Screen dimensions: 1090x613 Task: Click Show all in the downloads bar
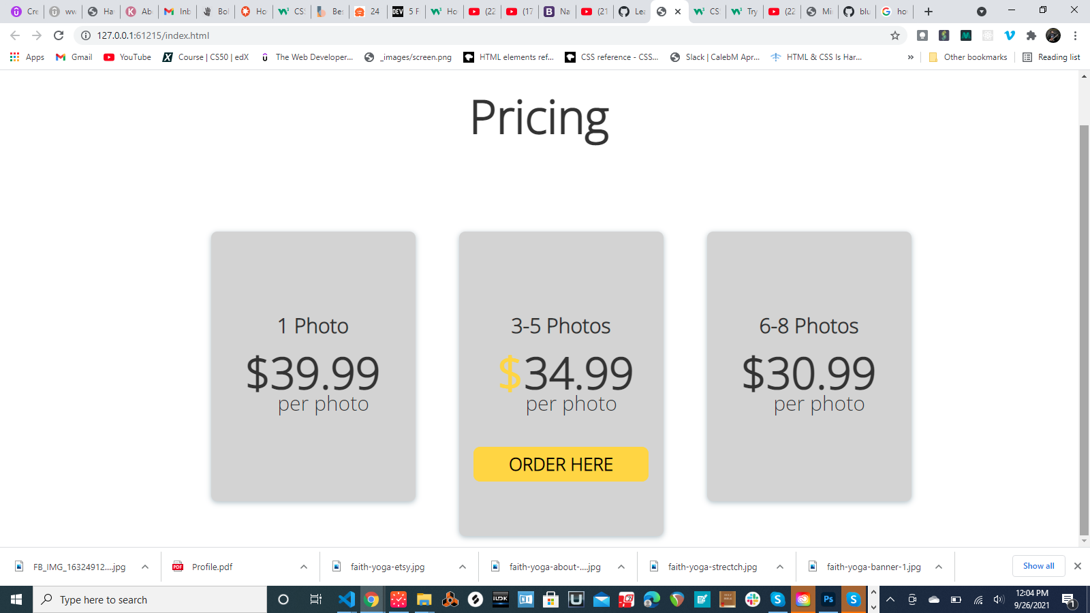pos(1038,566)
